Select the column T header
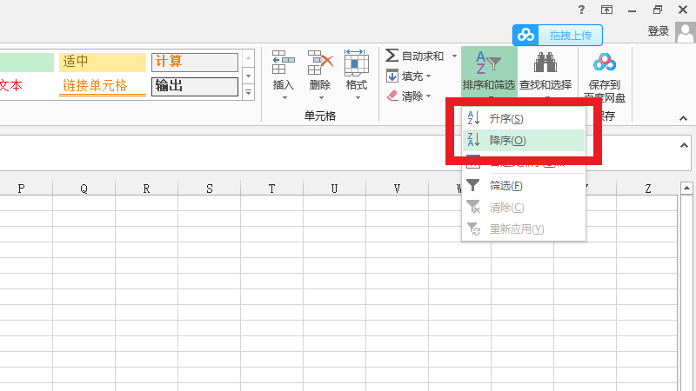The image size is (696, 391). pos(271,189)
